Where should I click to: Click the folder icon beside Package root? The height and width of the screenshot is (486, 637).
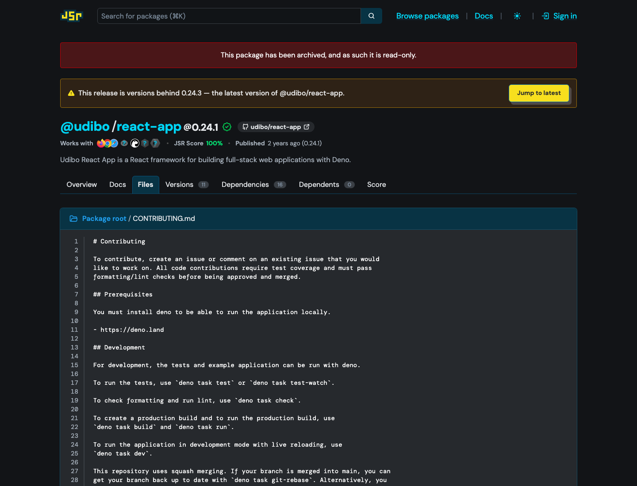click(73, 219)
